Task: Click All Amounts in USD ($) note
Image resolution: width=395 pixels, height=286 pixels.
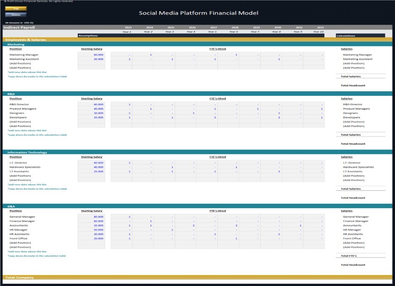Action: 19,23
